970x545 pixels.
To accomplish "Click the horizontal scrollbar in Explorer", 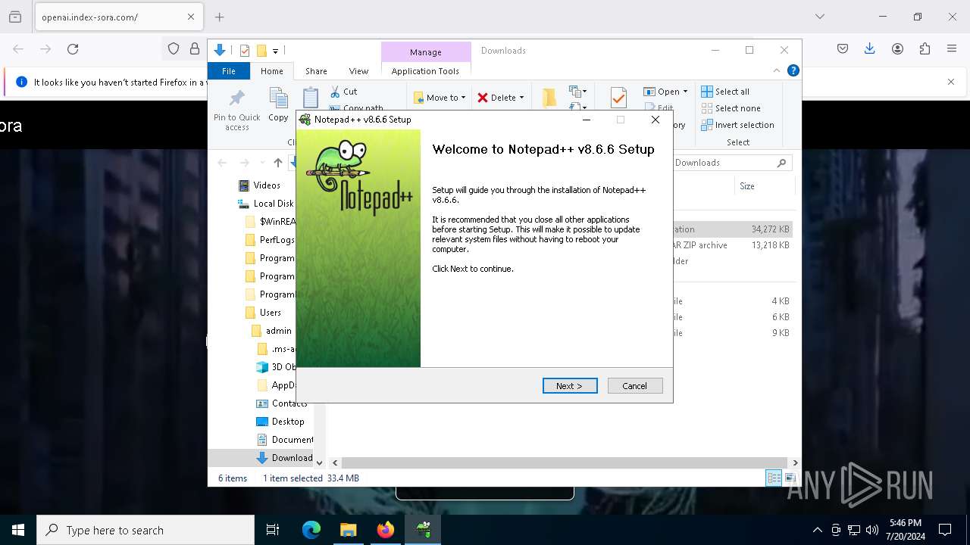I will (x=565, y=462).
